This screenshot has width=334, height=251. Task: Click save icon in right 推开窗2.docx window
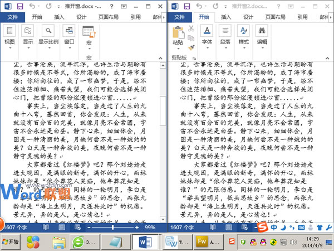tap(187, 6)
